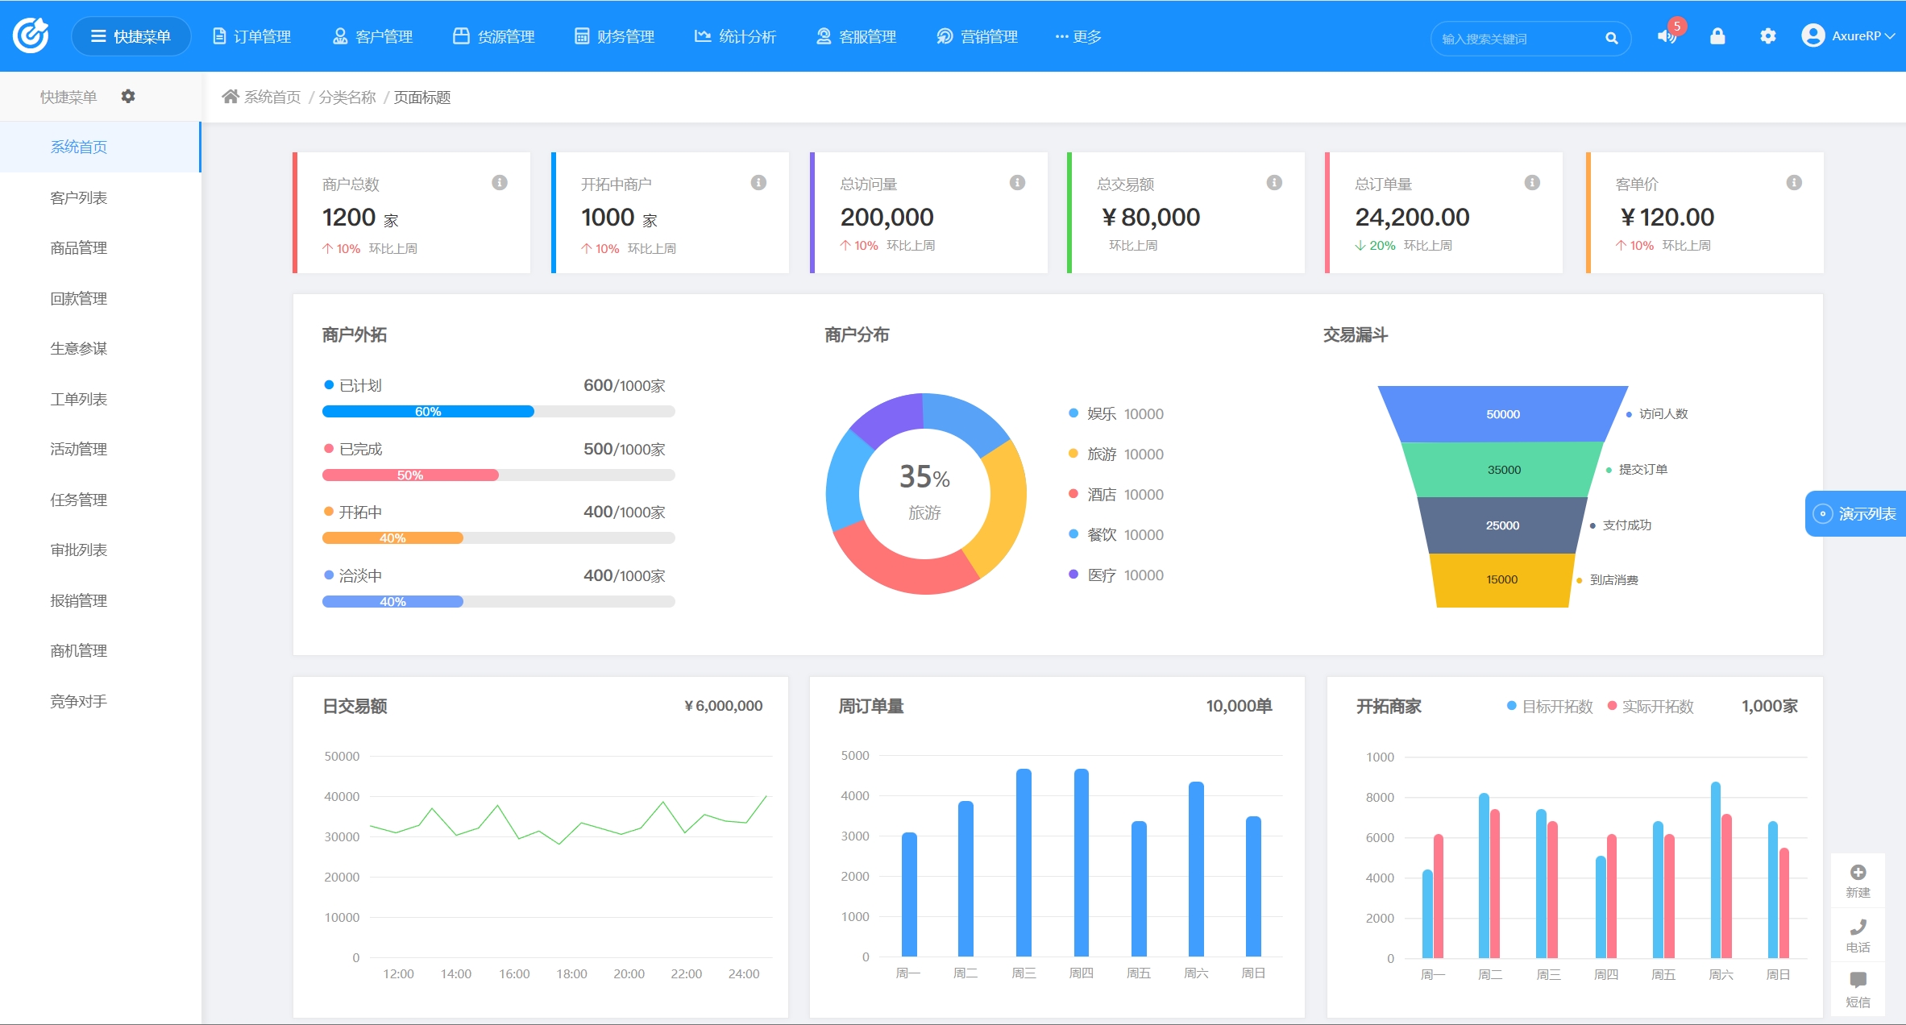This screenshot has height=1025, width=1906.
Task: Click the 电话 phone icon
Action: pyautogui.click(x=1858, y=927)
